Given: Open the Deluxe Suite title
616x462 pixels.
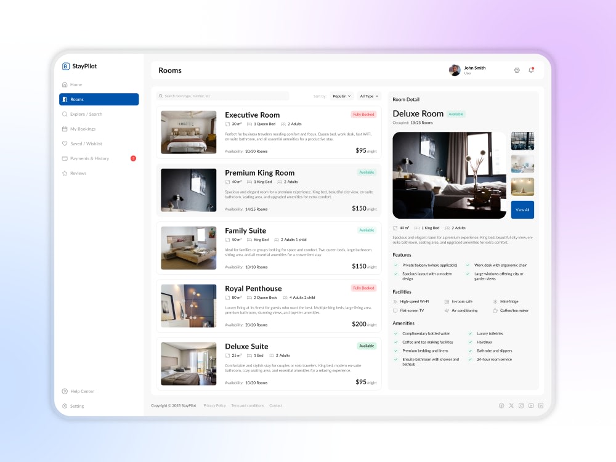Looking at the screenshot, I should pyautogui.click(x=247, y=346).
